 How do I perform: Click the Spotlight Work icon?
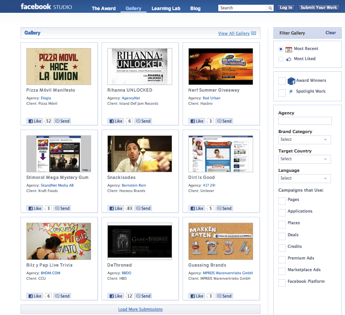(x=291, y=91)
